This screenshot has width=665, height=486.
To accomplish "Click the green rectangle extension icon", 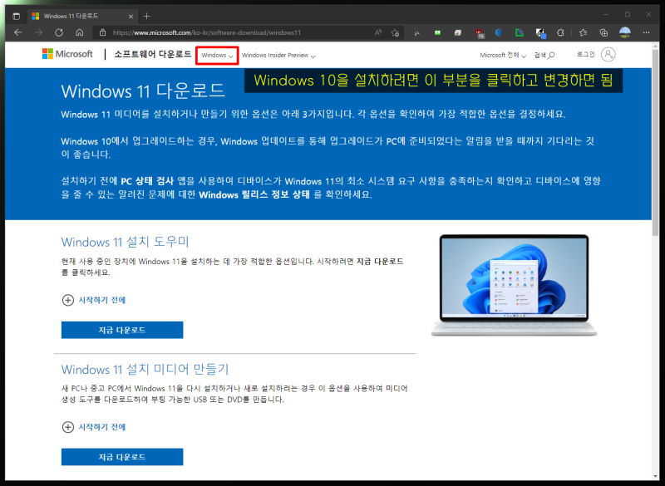I will click(437, 32).
